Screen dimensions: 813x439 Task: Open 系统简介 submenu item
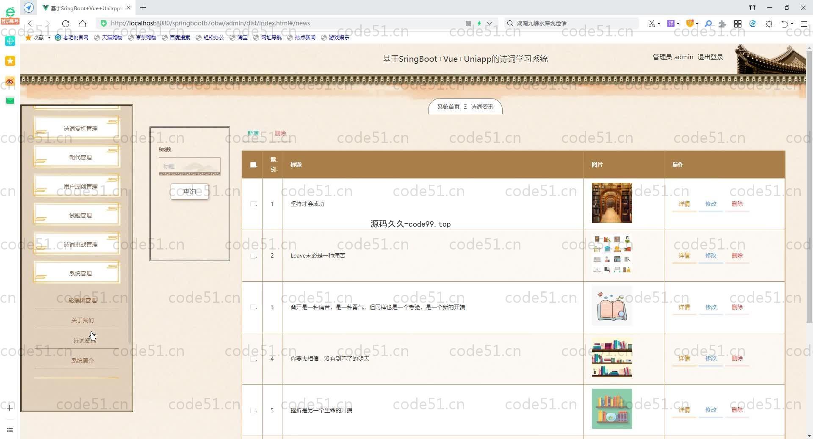click(x=83, y=360)
